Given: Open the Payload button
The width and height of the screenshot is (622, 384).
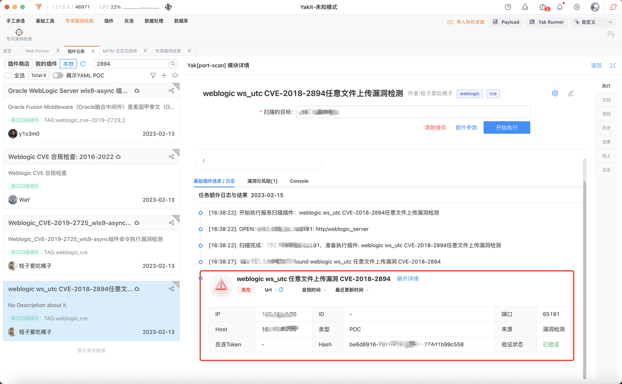Looking at the screenshot, I should (x=506, y=22).
